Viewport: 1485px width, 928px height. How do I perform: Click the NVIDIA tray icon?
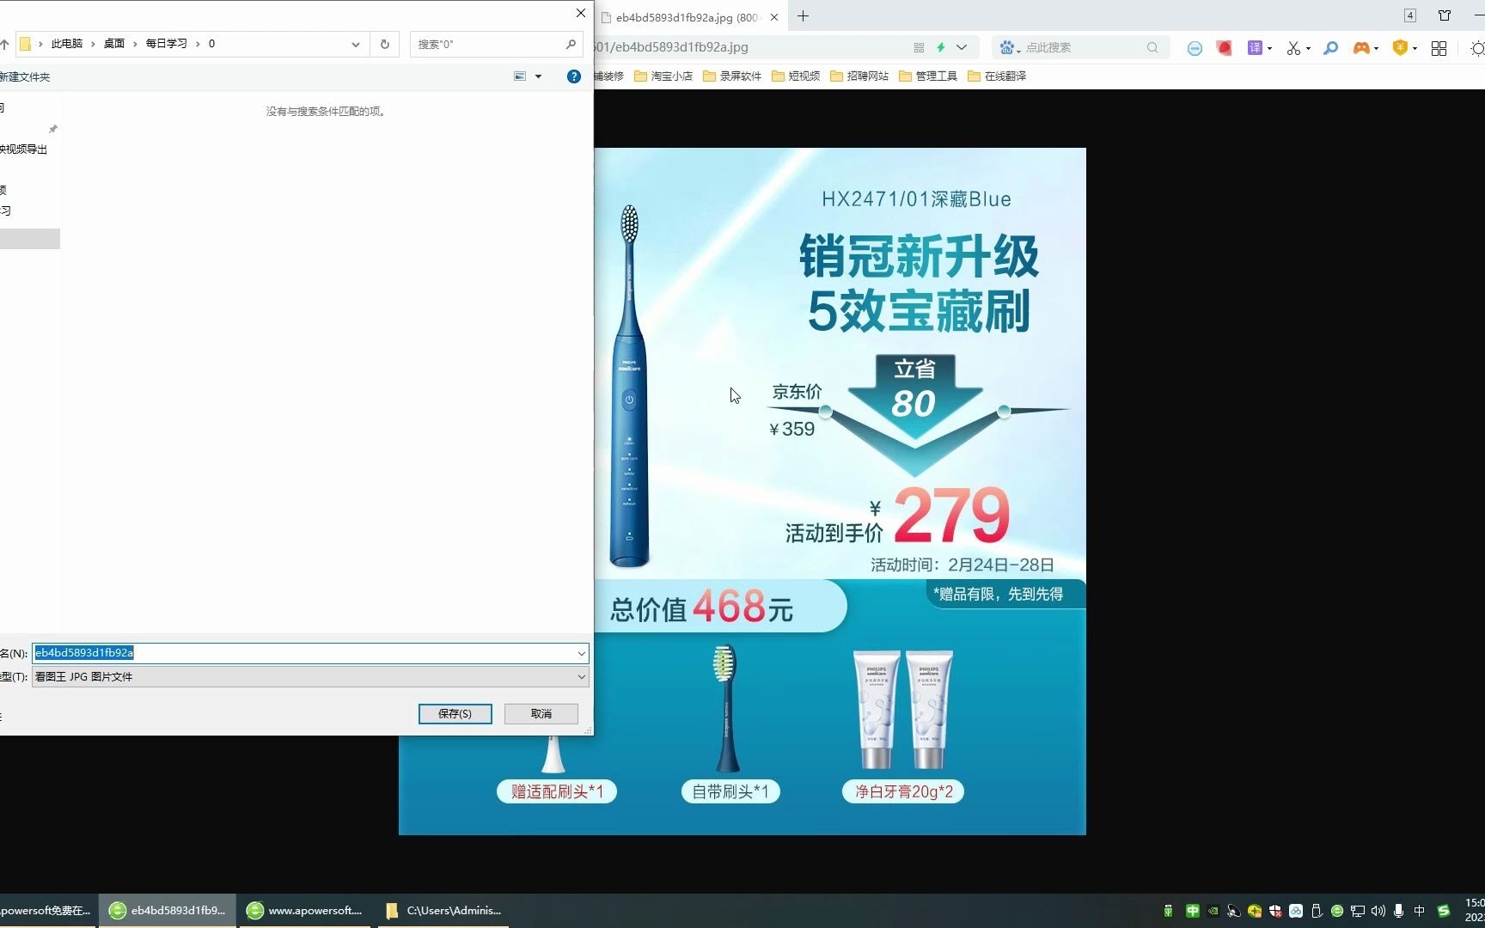tap(1213, 911)
